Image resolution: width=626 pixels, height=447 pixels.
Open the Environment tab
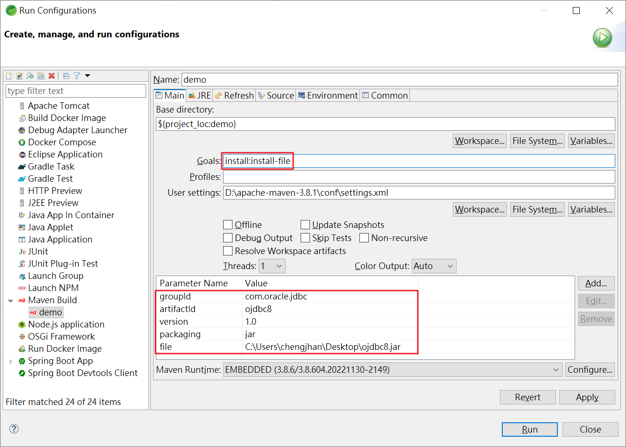328,95
